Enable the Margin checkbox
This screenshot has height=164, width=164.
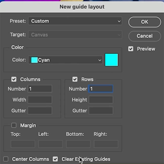14,125
